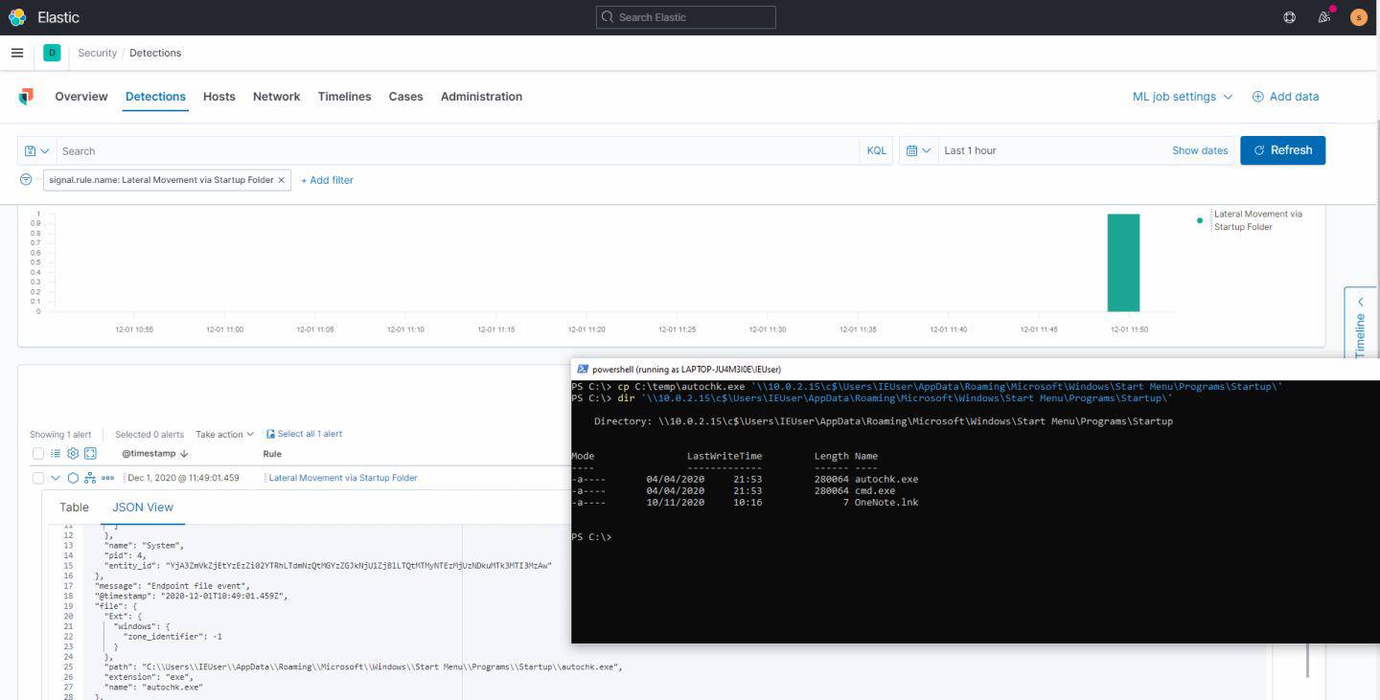Open the hamburger navigation menu
1380x700 pixels.
click(x=17, y=53)
